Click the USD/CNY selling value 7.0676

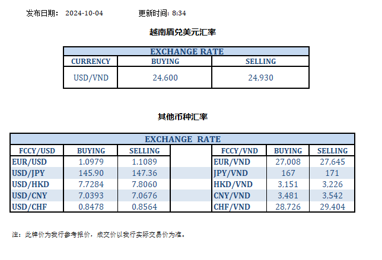(144, 195)
